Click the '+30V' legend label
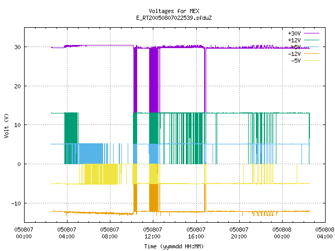Viewport: 335px width, 251px height. point(294,33)
